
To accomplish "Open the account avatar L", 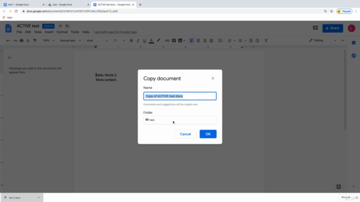I will coord(351,28).
